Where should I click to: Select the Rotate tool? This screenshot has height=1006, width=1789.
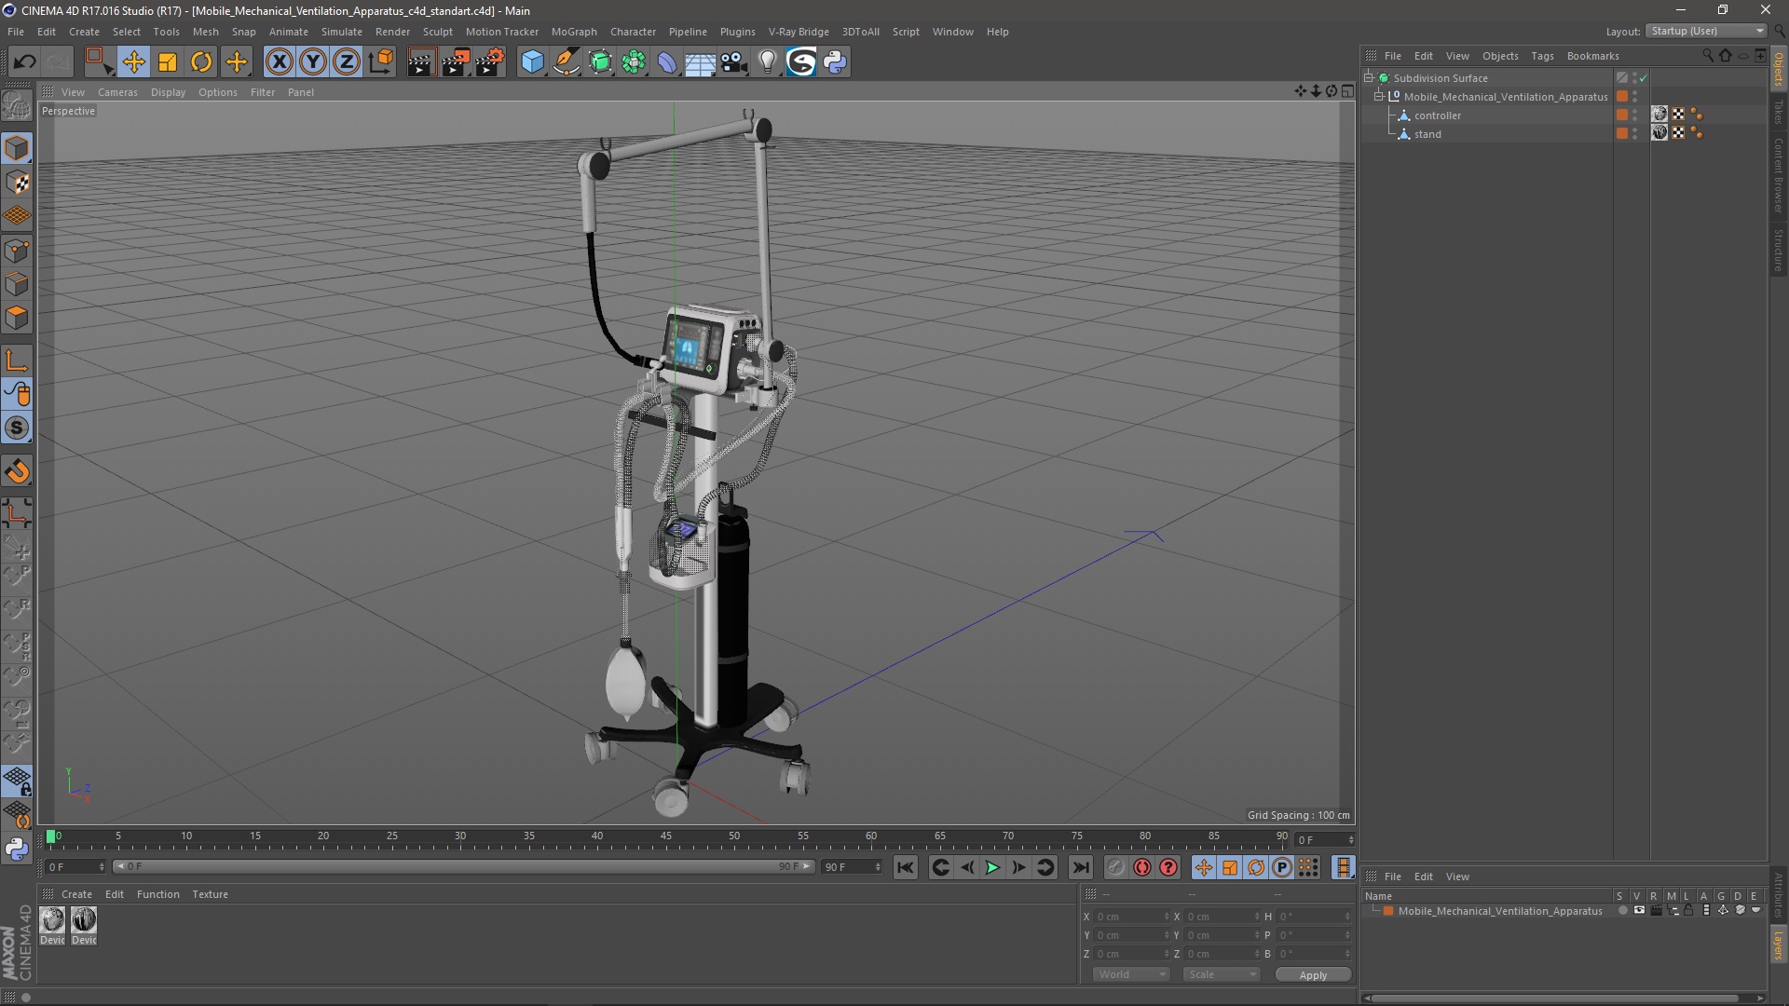pos(201,62)
